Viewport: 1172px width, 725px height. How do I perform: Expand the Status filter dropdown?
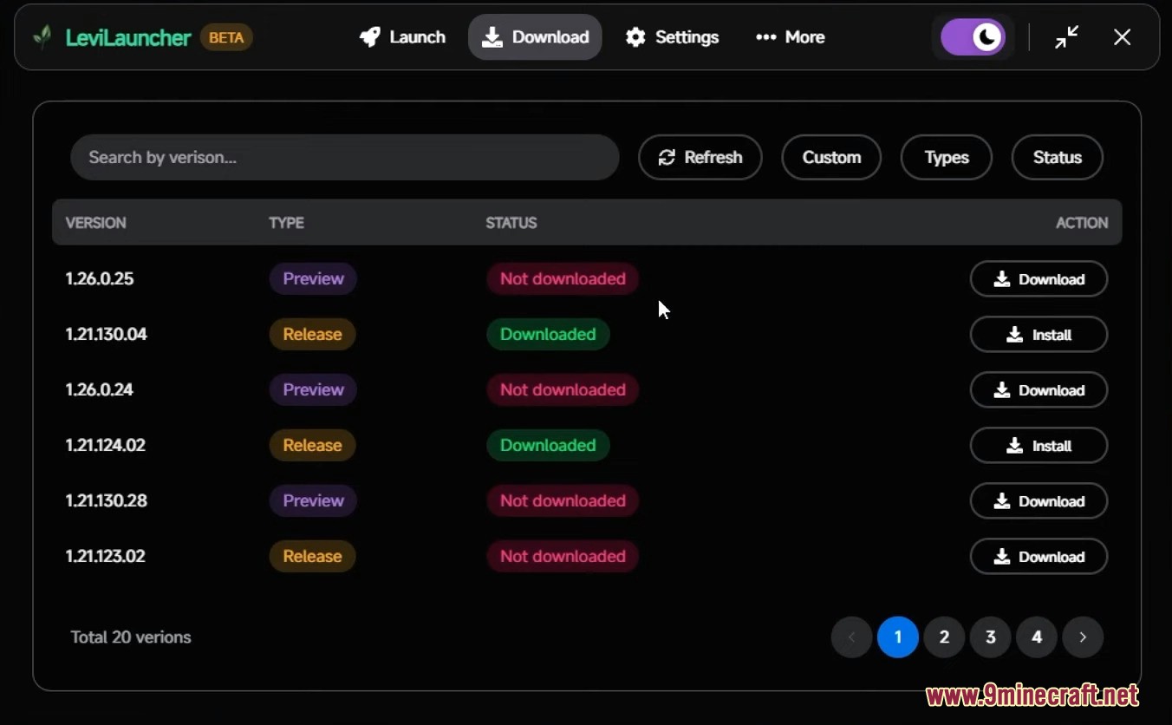point(1057,157)
